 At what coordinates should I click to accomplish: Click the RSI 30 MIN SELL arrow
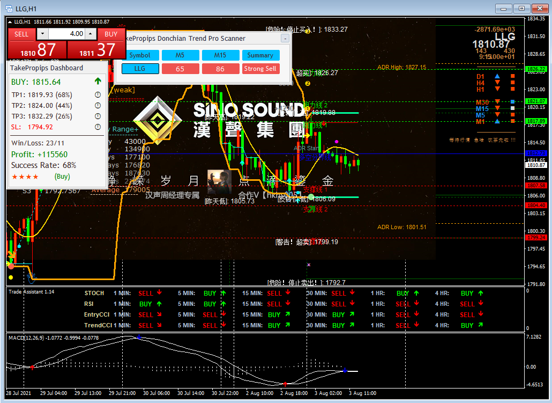[x=352, y=303]
